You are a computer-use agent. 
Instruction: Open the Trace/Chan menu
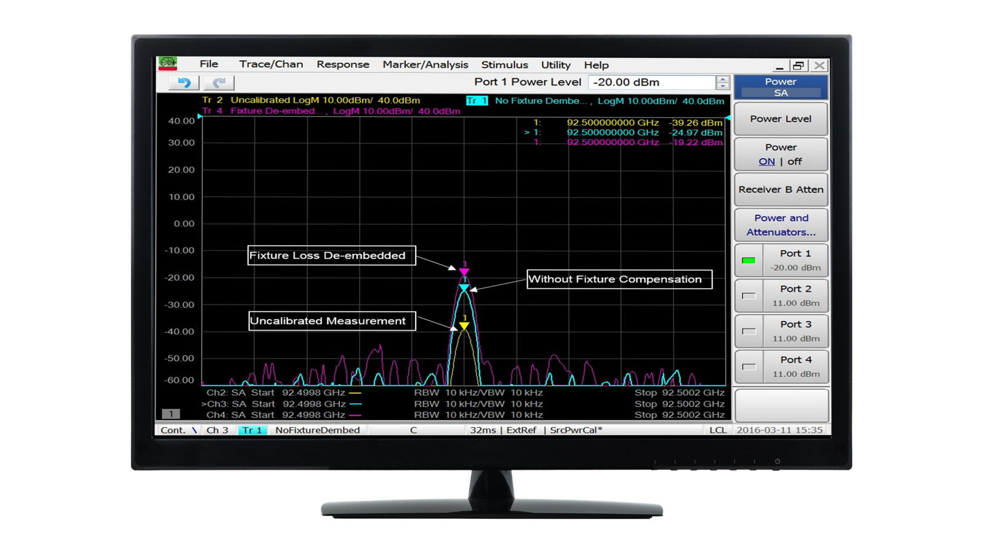pos(271,64)
